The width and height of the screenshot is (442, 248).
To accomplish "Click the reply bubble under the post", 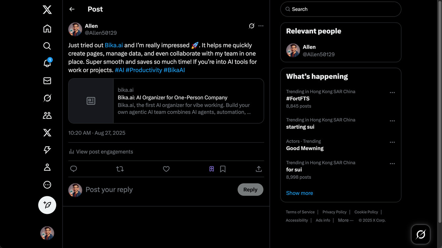I will click(x=74, y=169).
